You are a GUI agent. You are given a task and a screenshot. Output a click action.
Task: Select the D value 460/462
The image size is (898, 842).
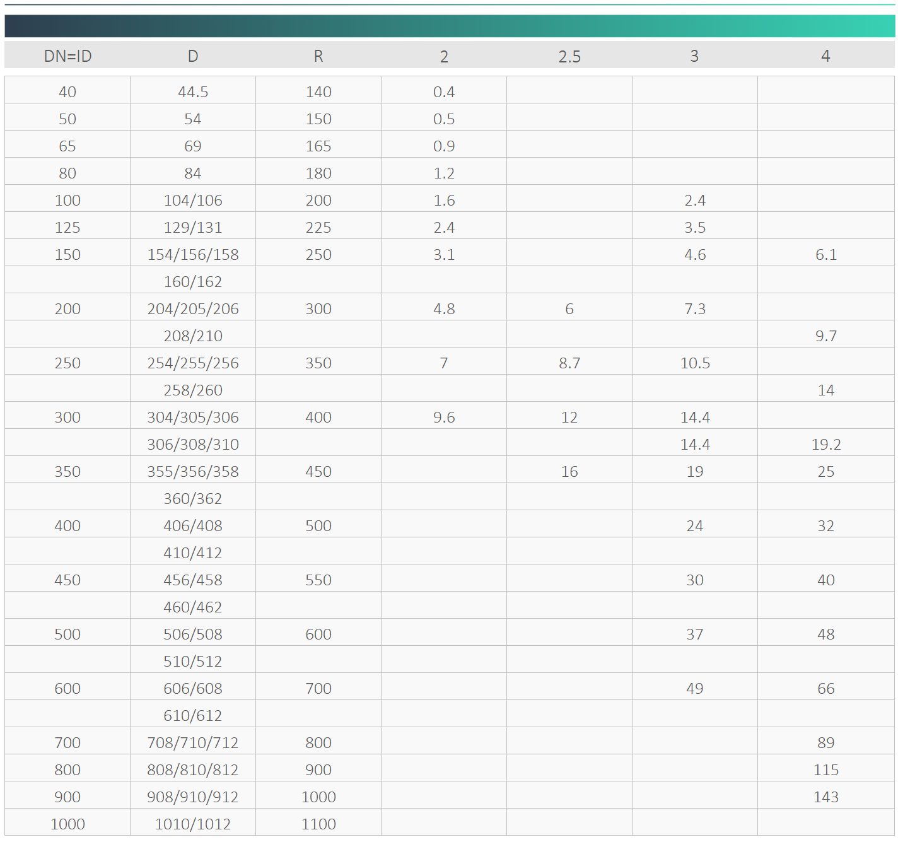(x=193, y=607)
